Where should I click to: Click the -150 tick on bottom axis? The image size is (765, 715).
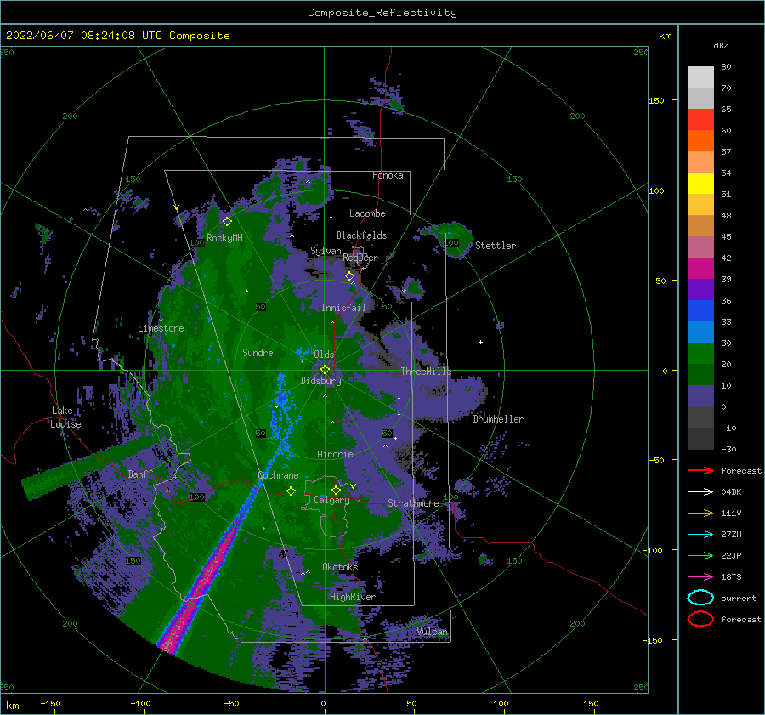point(50,703)
